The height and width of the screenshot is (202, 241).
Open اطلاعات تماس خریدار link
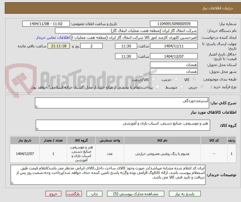coord(53,38)
